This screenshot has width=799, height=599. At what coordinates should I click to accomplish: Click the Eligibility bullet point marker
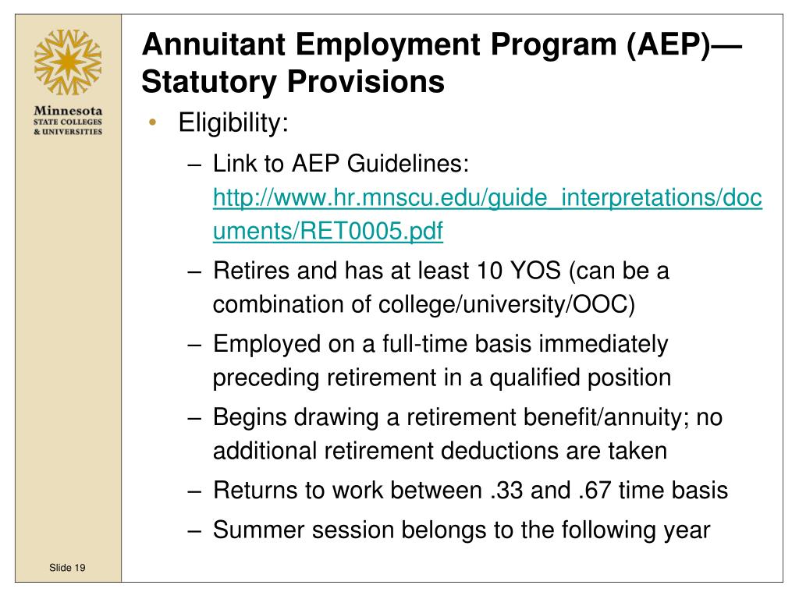point(152,122)
